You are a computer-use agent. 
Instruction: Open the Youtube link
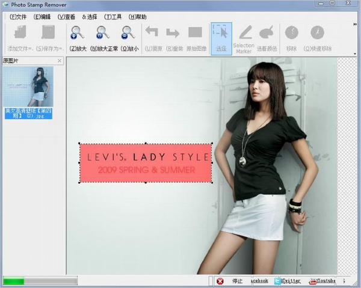tap(326, 281)
